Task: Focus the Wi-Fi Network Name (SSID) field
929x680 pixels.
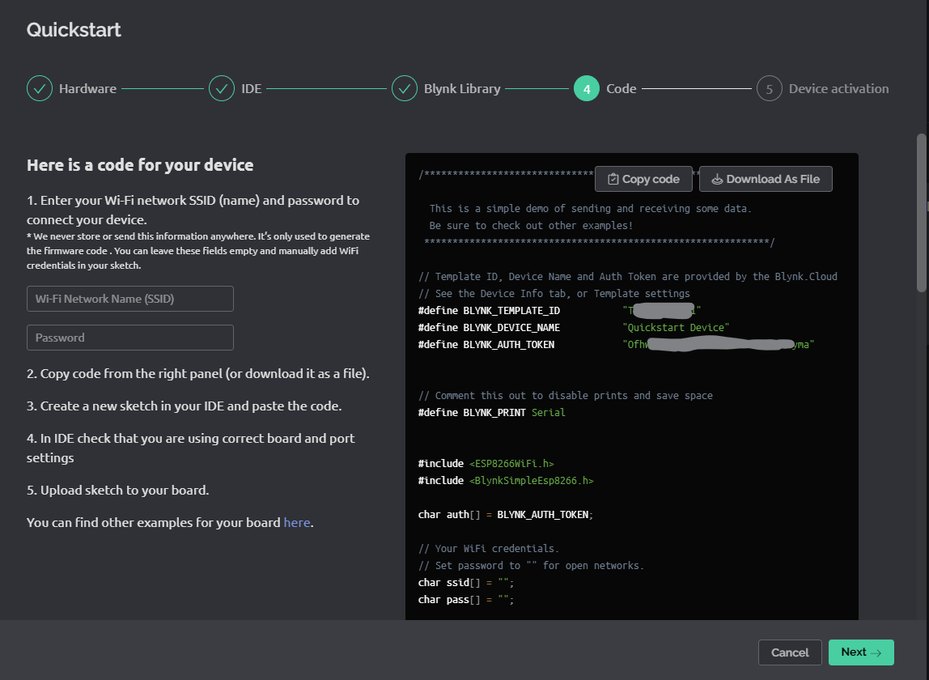Action: click(x=129, y=299)
